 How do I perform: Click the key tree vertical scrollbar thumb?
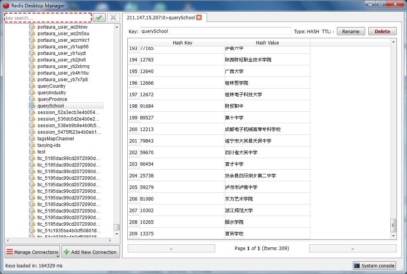tap(117, 227)
